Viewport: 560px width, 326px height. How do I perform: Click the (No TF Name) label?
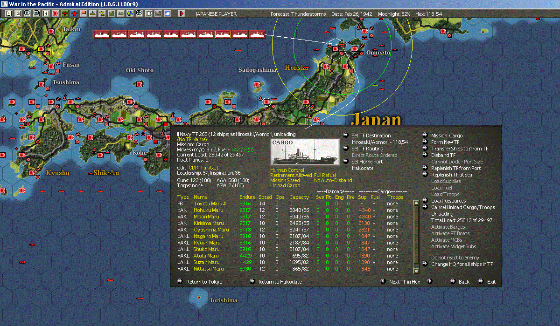[x=193, y=139]
